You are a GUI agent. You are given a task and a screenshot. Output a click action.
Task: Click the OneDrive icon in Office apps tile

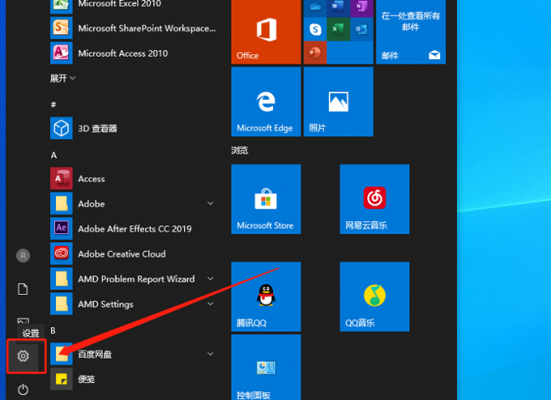pyautogui.click(x=315, y=8)
